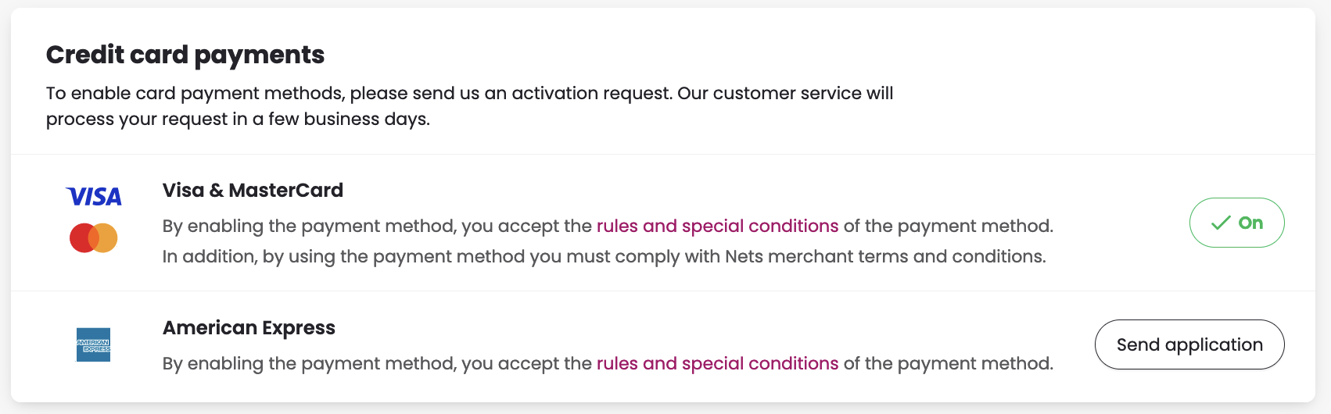Send application for American Express
This screenshot has height=414, width=1331.
(x=1189, y=344)
